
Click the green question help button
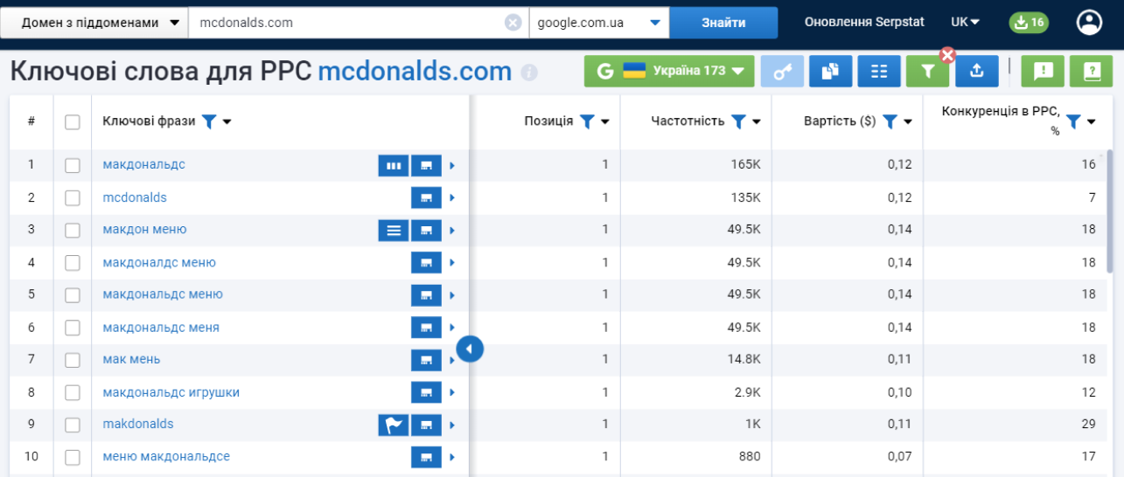click(1091, 72)
